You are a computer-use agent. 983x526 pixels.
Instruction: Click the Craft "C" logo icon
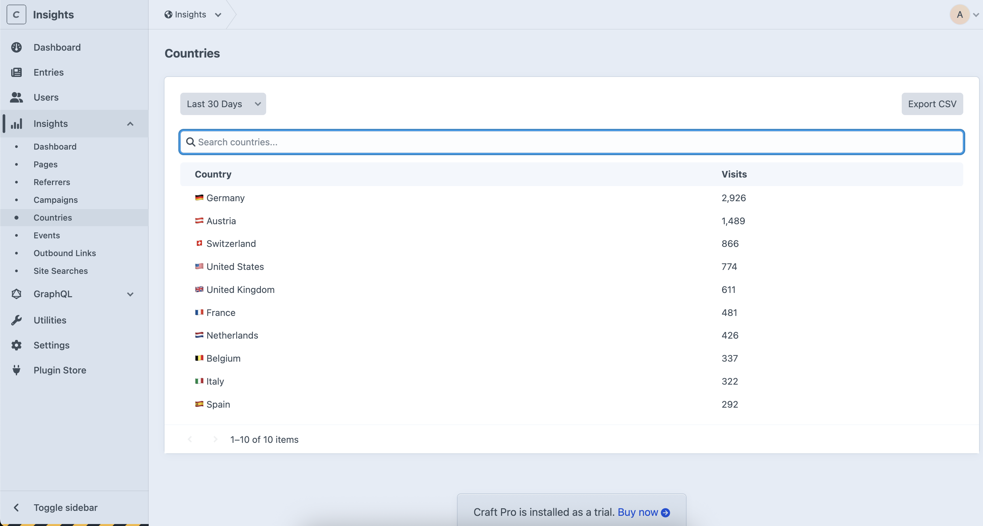(16, 14)
